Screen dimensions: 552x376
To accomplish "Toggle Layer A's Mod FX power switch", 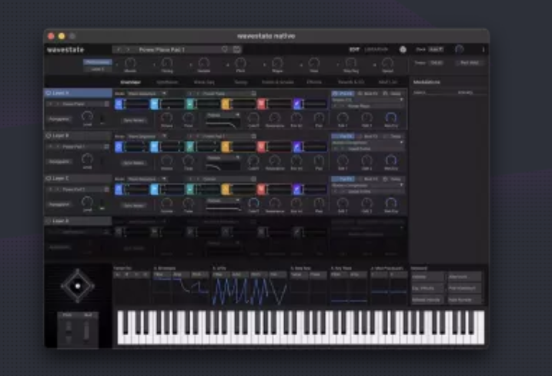I will pos(360,93).
